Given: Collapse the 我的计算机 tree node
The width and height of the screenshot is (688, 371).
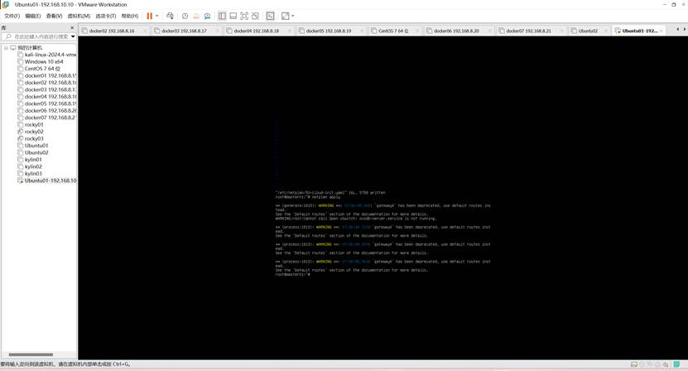Looking at the screenshot, I should pos(6,47).
